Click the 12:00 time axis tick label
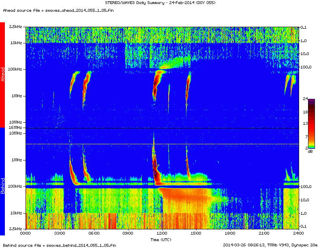This screenshot has height=248, width=321. (162, 233)
